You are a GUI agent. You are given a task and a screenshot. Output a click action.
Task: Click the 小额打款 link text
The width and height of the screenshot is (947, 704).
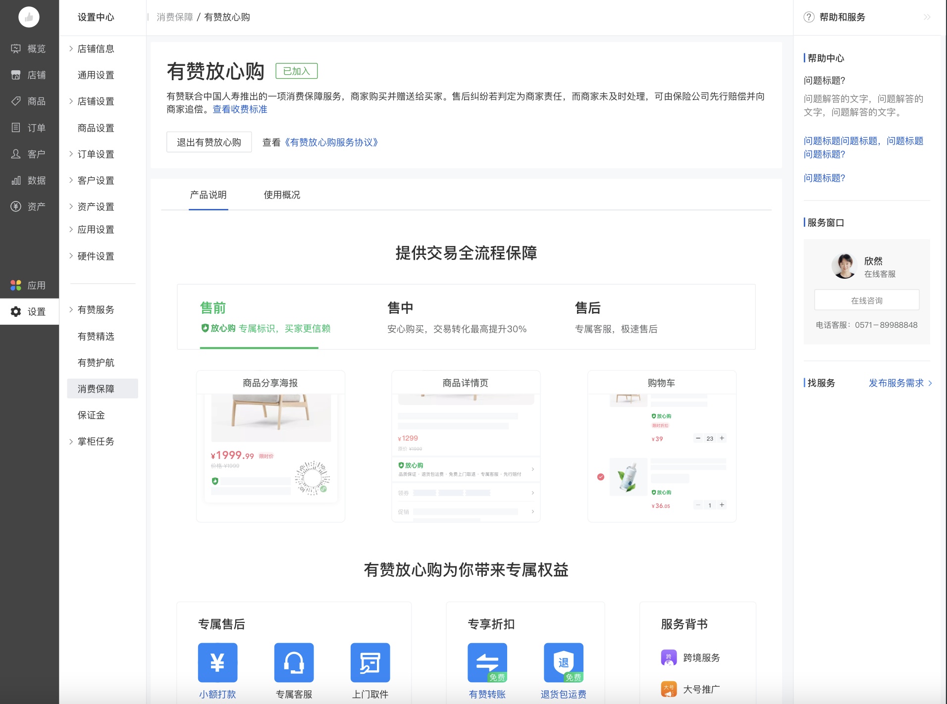coord(217,694)
